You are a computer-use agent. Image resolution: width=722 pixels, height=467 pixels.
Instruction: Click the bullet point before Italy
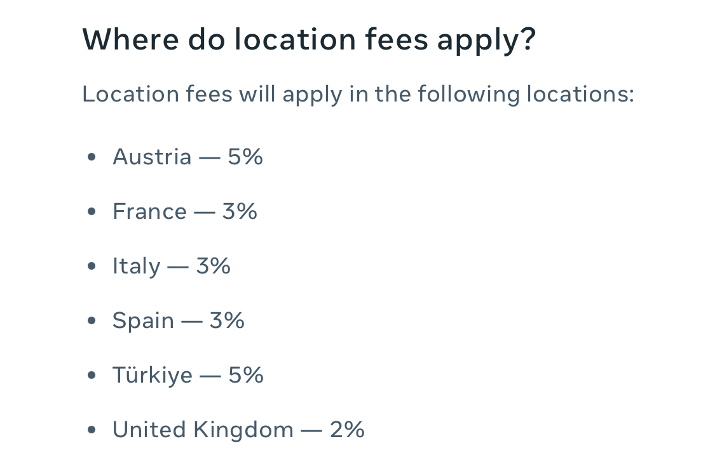point(92,266)
